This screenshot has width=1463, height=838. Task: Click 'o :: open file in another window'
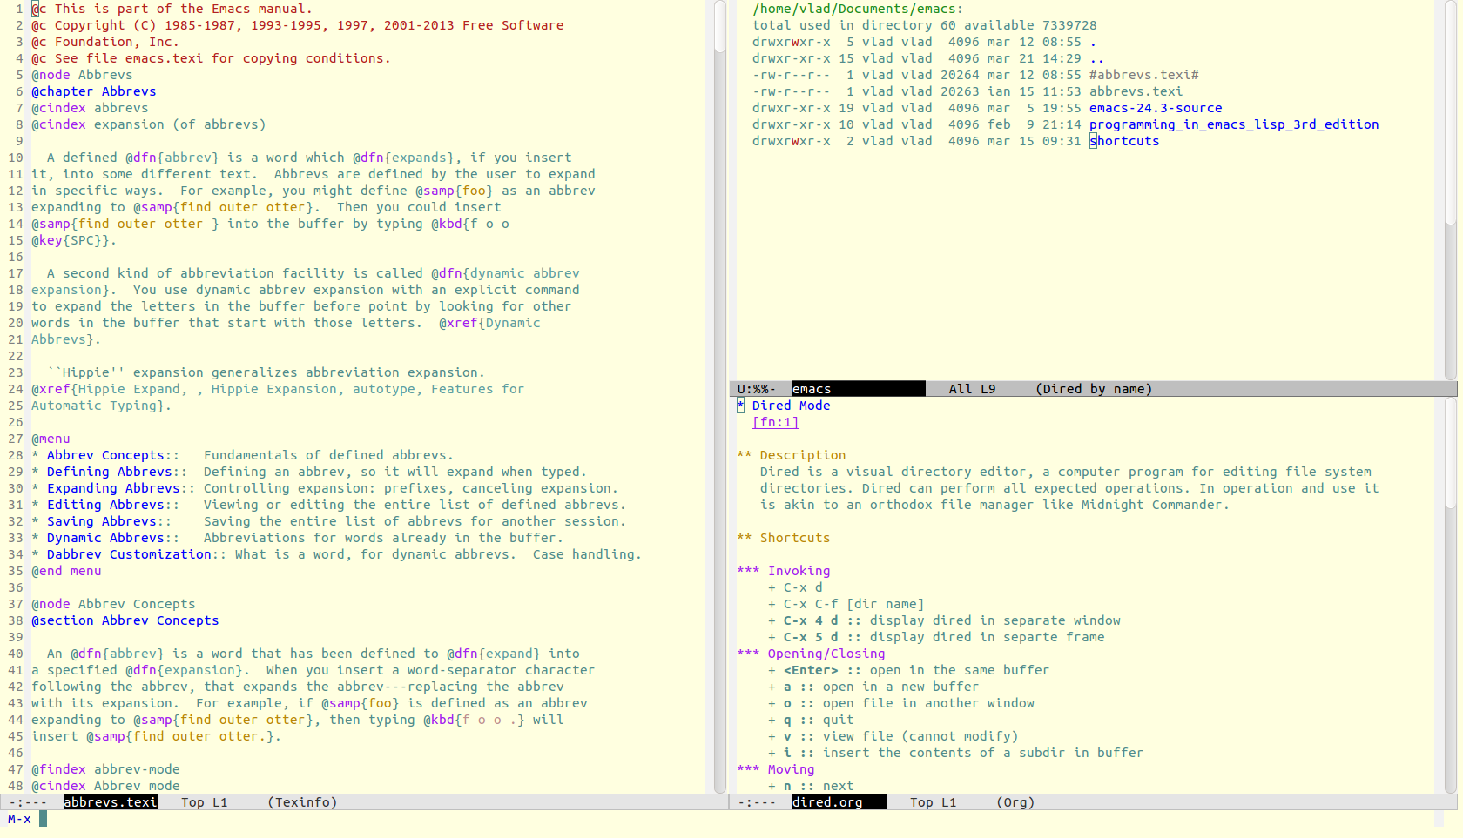900,703
